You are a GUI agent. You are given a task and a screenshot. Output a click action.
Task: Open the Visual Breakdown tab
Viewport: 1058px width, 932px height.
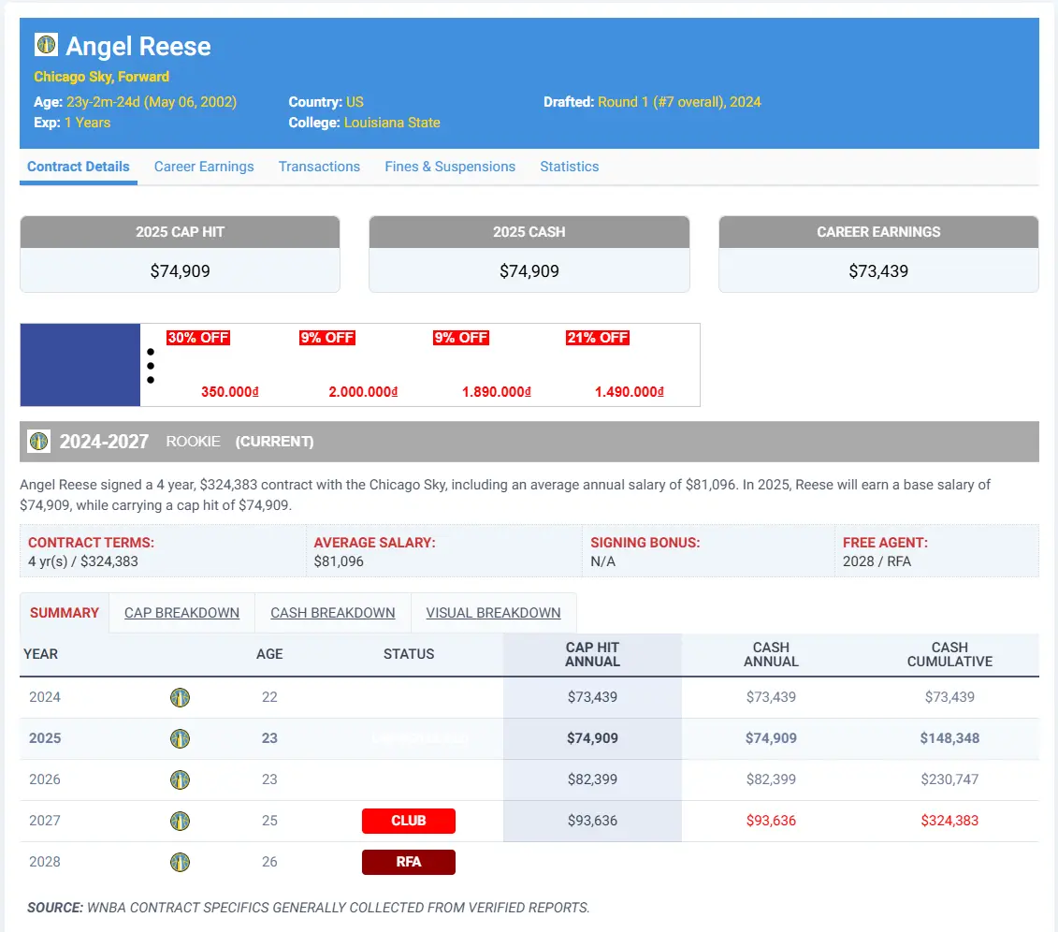(493, 613)
